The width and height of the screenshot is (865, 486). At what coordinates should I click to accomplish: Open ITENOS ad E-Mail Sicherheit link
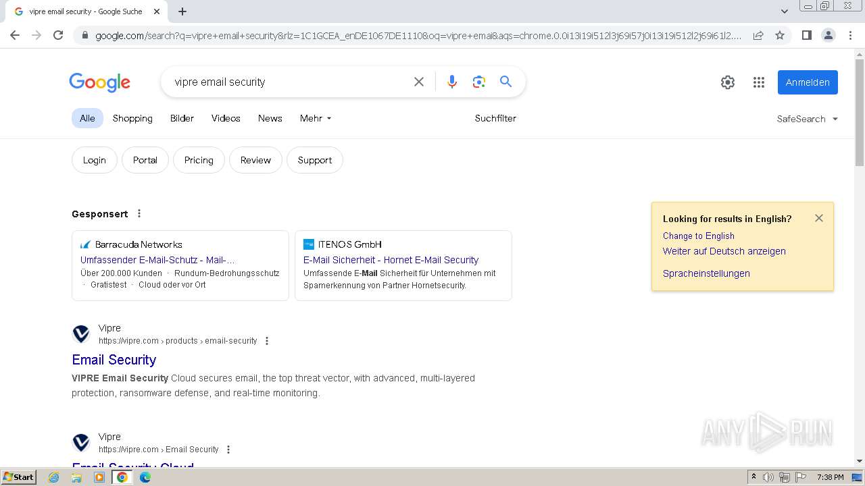[x=391, y=260]
